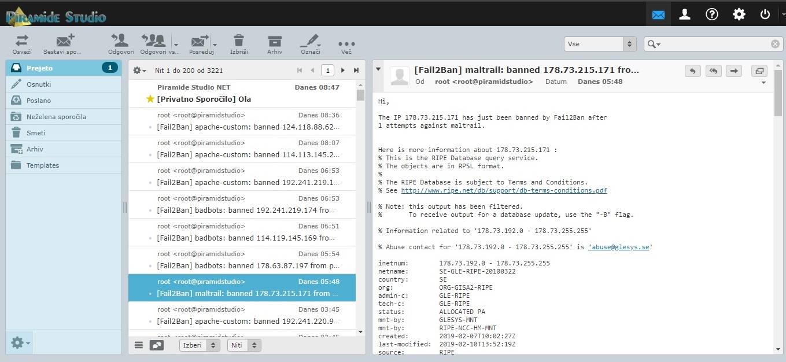Click reply-all button in message header
Viewport: 786px width, 362px height.
[x=714, y=71]
